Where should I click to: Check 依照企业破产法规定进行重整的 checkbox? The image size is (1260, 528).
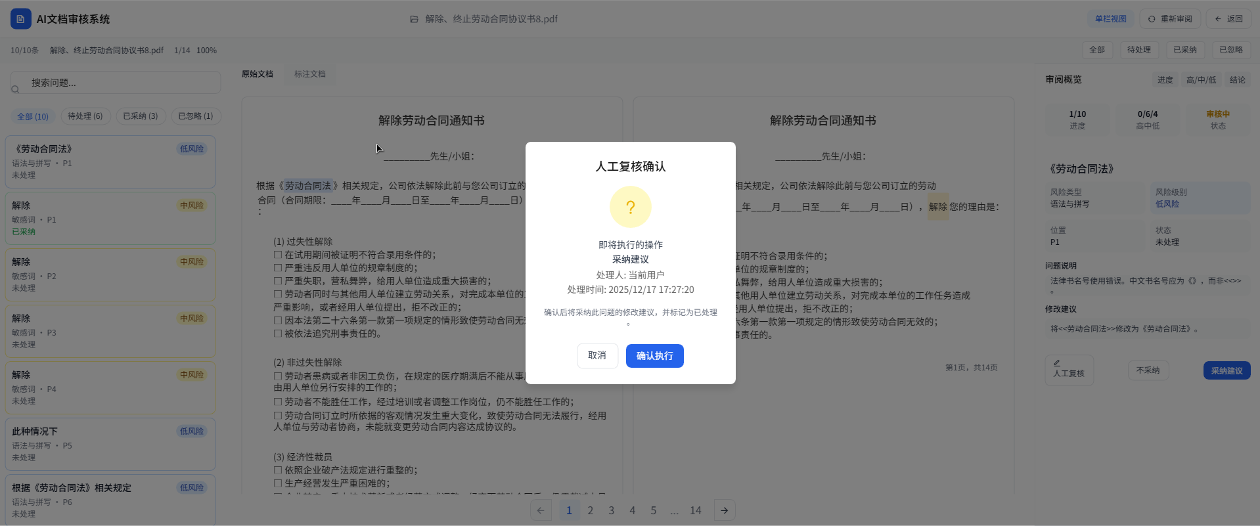(278, 470)
